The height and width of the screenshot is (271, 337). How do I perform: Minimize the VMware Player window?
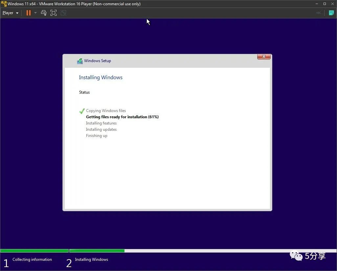point(317,4)
